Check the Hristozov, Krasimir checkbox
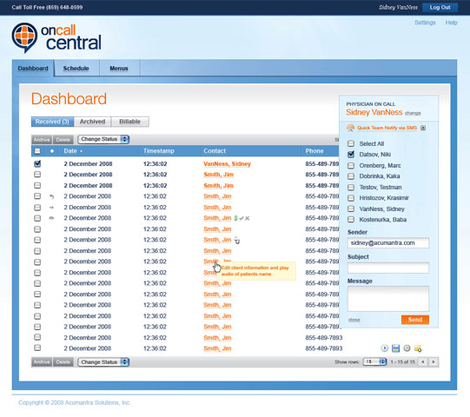Screen dimensions: 470x417 pos(351,198)
